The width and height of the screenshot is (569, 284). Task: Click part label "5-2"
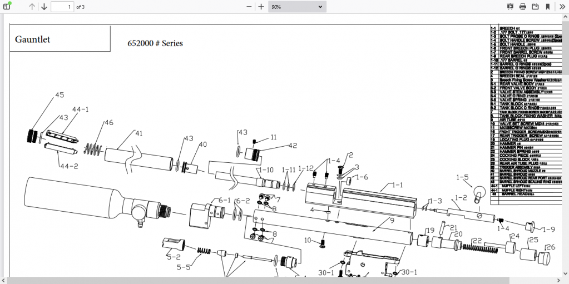pos(174,257)
